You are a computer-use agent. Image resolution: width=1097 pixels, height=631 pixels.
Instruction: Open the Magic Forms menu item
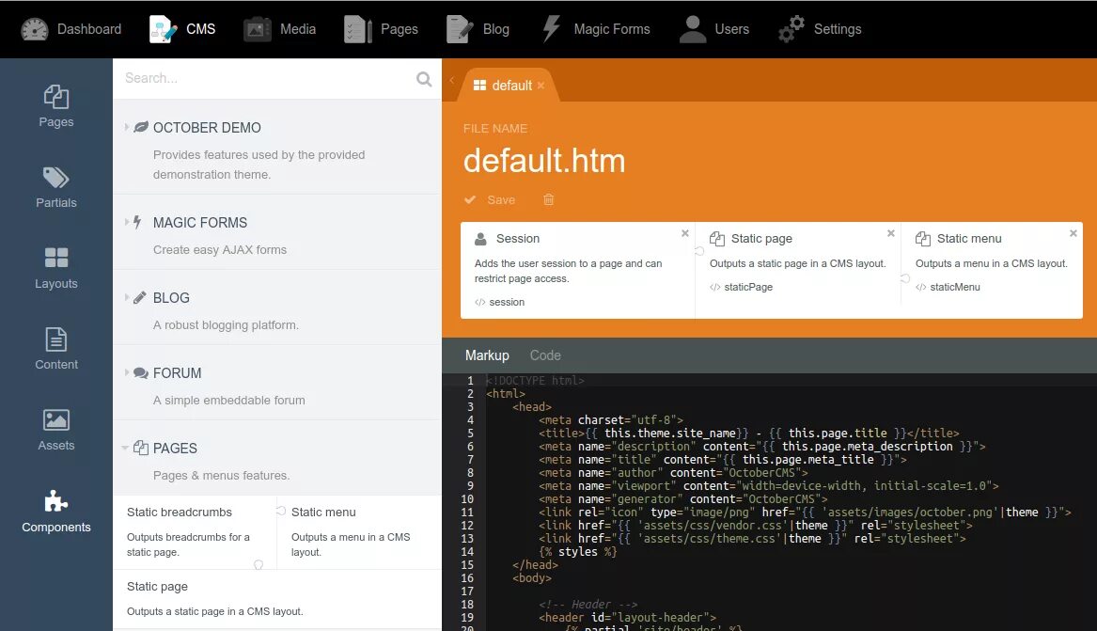click(x=596, y=29)
